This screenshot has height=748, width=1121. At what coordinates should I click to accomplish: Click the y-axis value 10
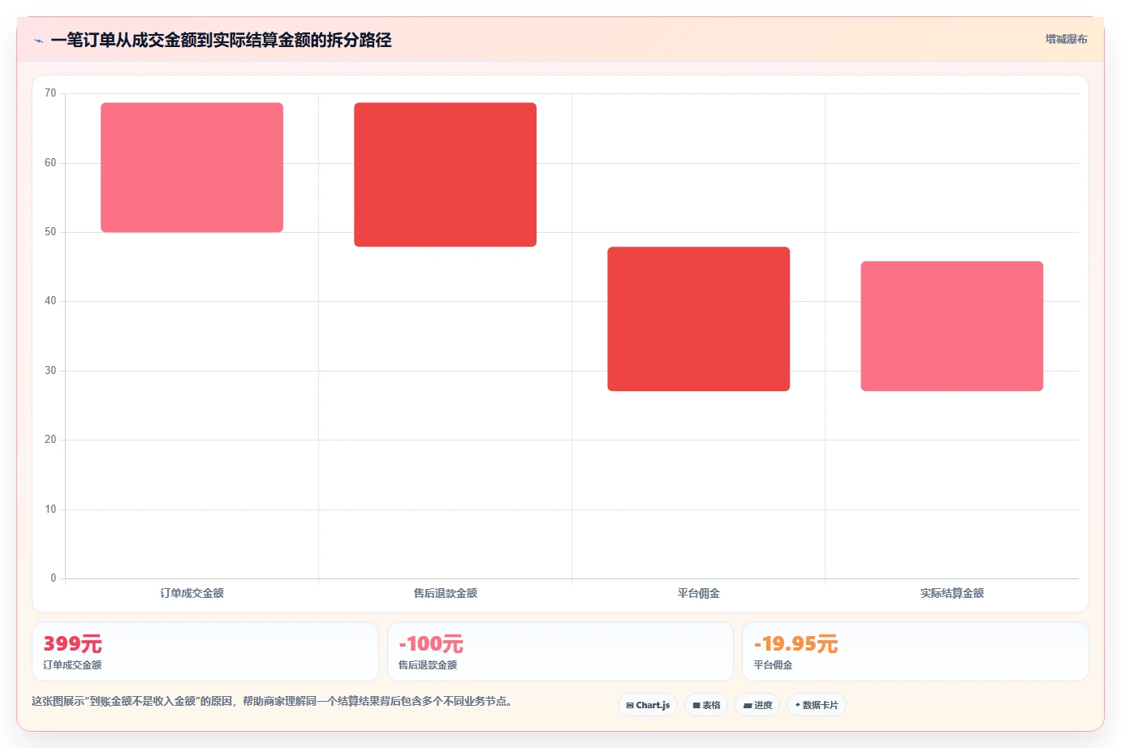pos(50,509)
